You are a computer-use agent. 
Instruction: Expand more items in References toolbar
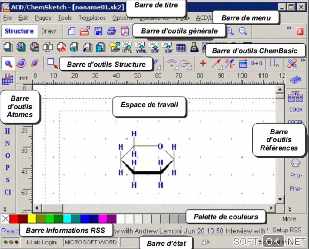pos(290,209)
